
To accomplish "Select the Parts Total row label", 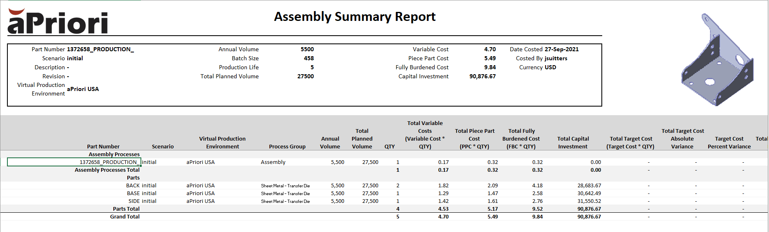I will (126, 209).
